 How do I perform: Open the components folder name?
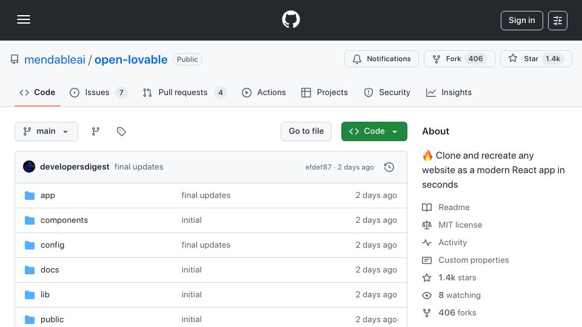point(64,220)
